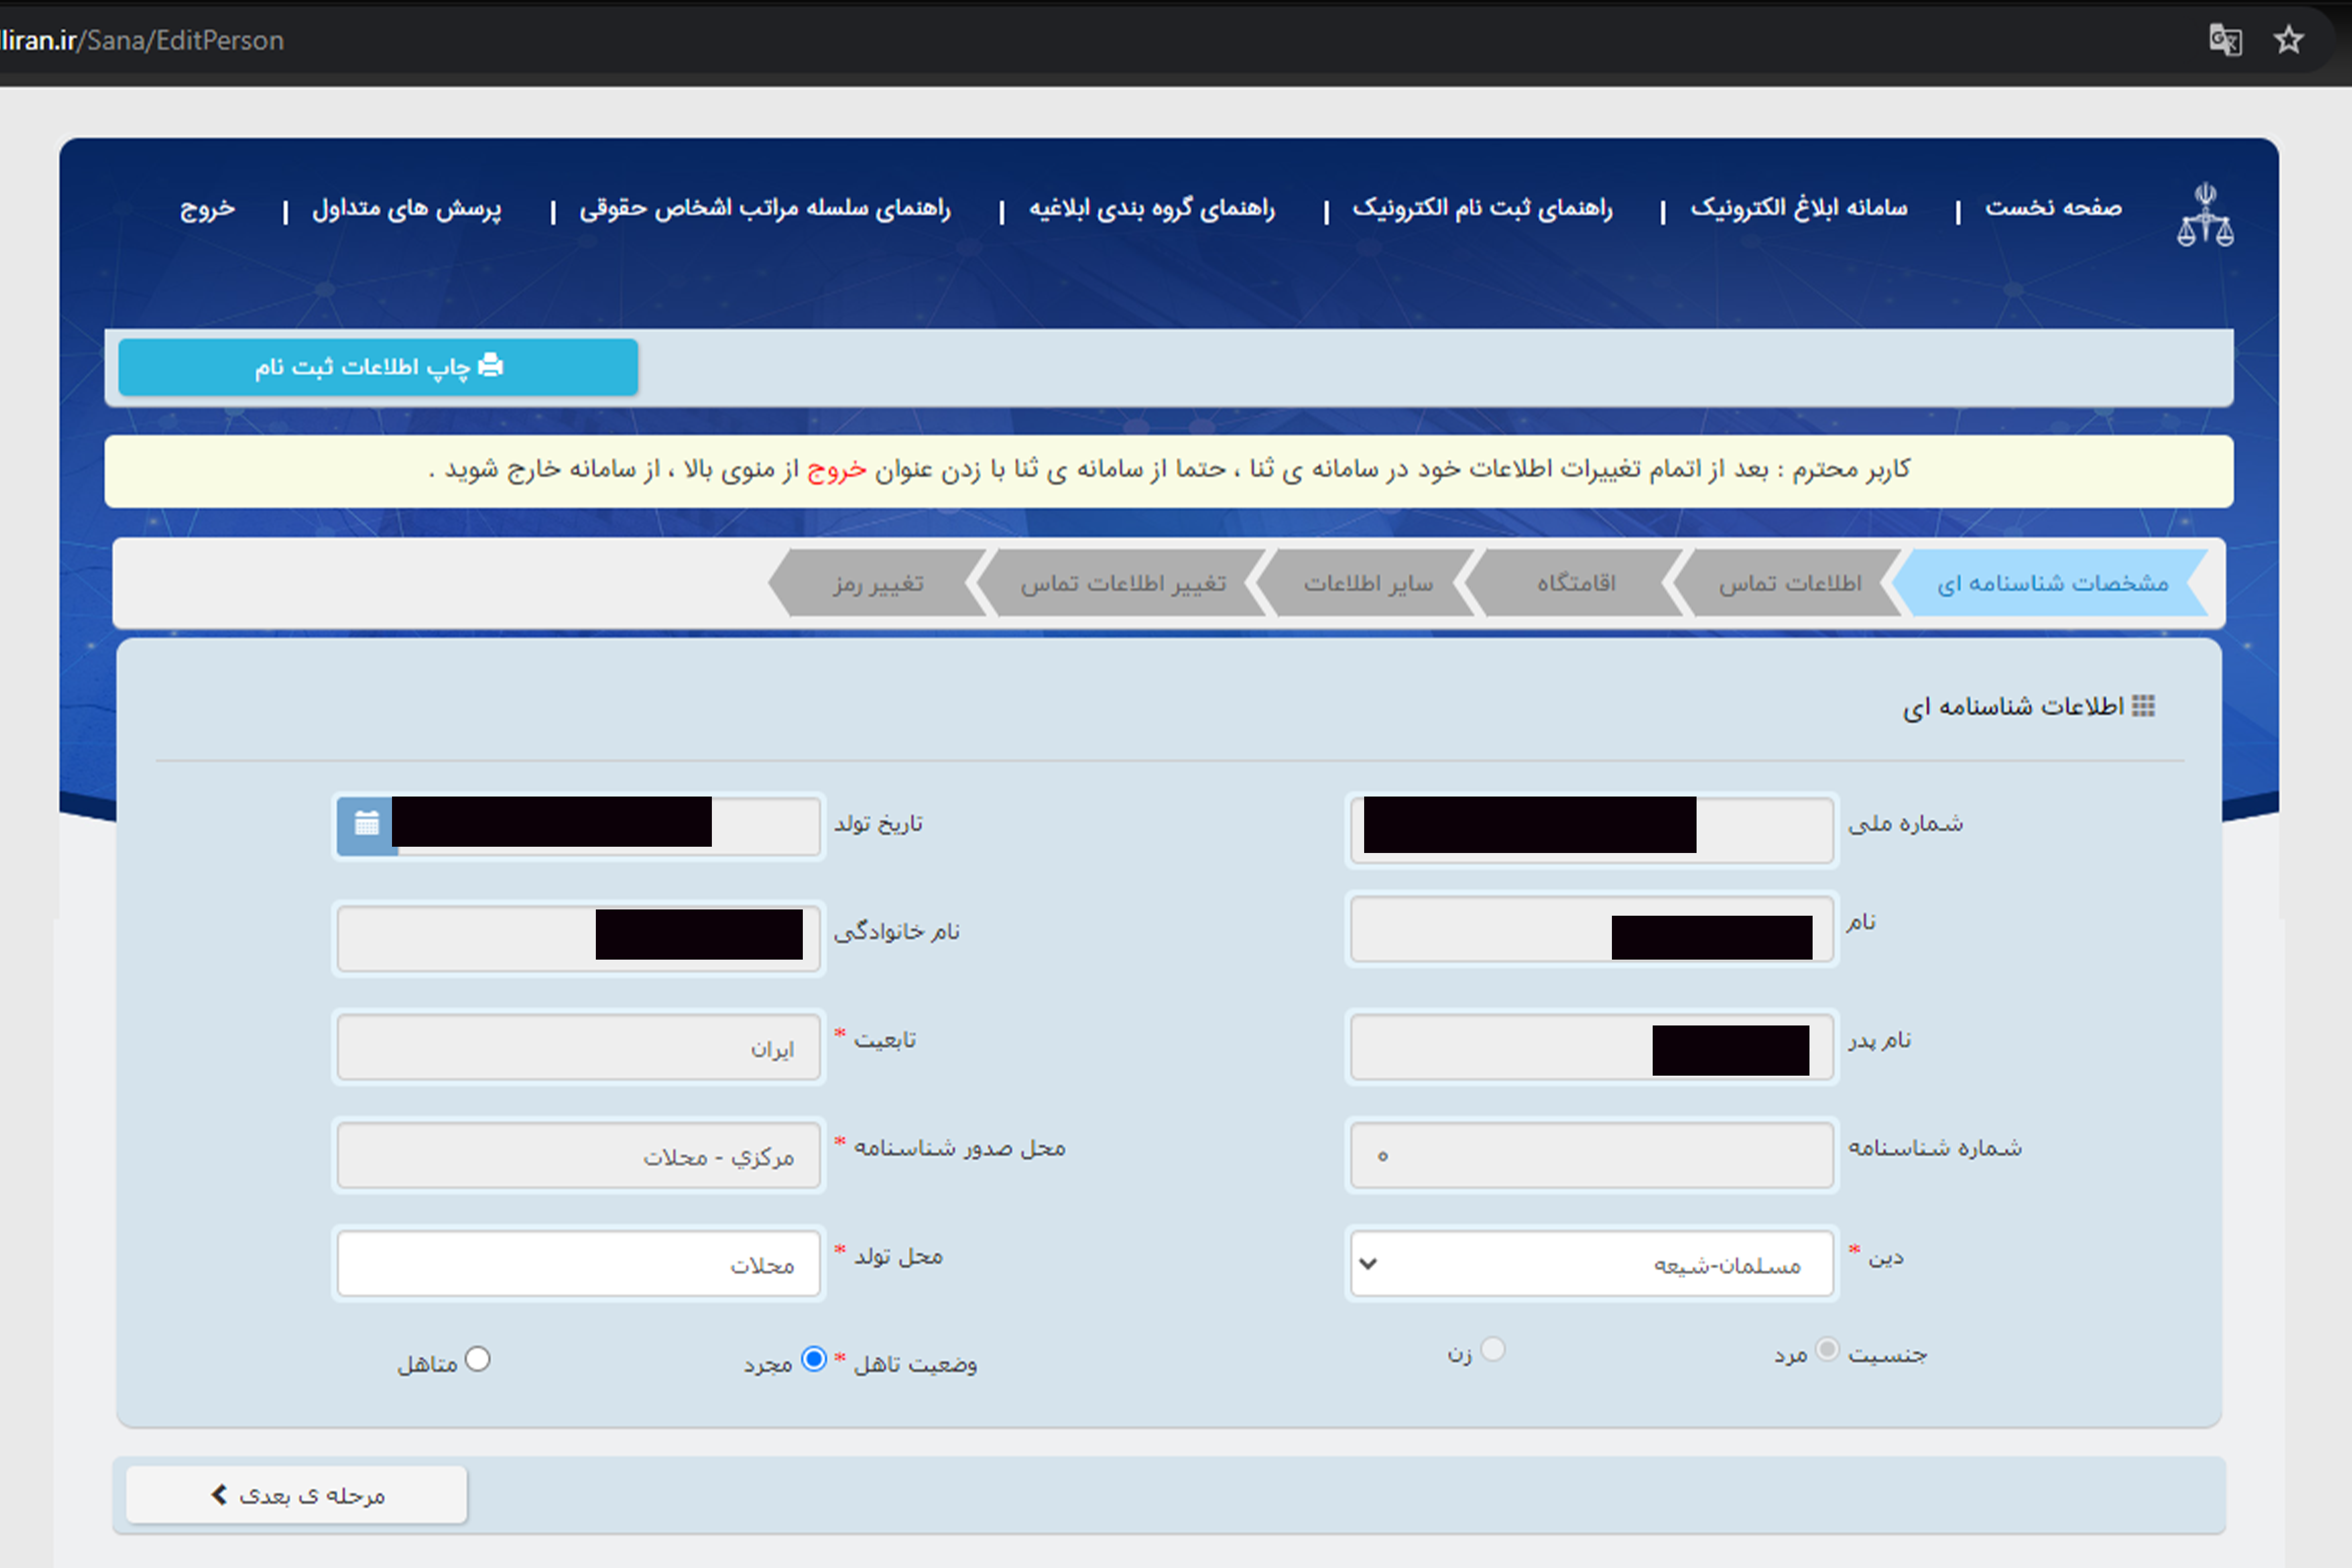
Task: Click the grid icon beside اطلاعات شناسنامه ای
Action: coord(2143,706)
